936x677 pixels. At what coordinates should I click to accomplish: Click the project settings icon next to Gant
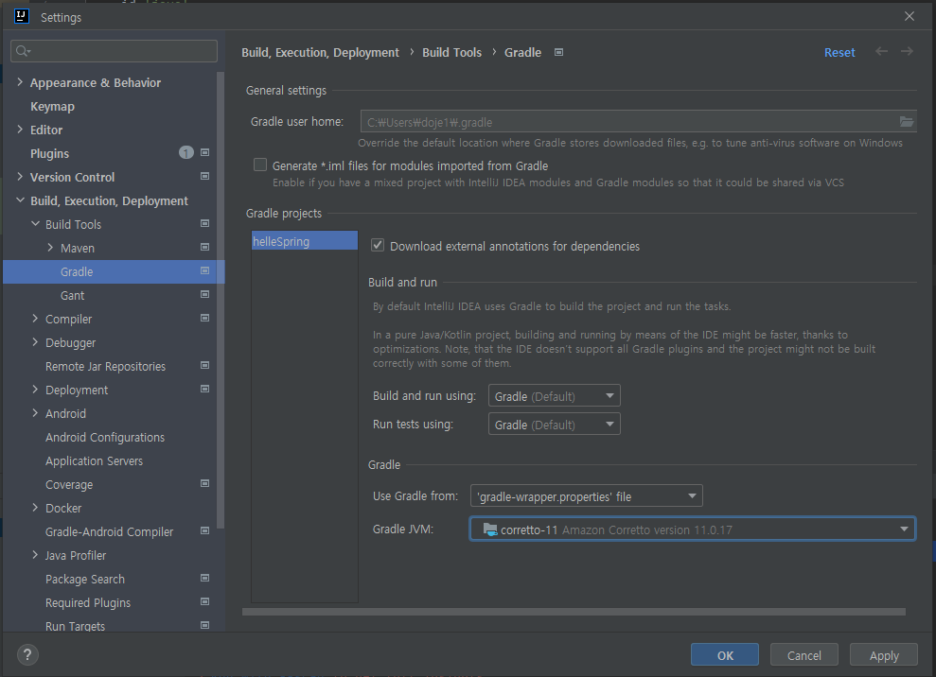point(204,295)
